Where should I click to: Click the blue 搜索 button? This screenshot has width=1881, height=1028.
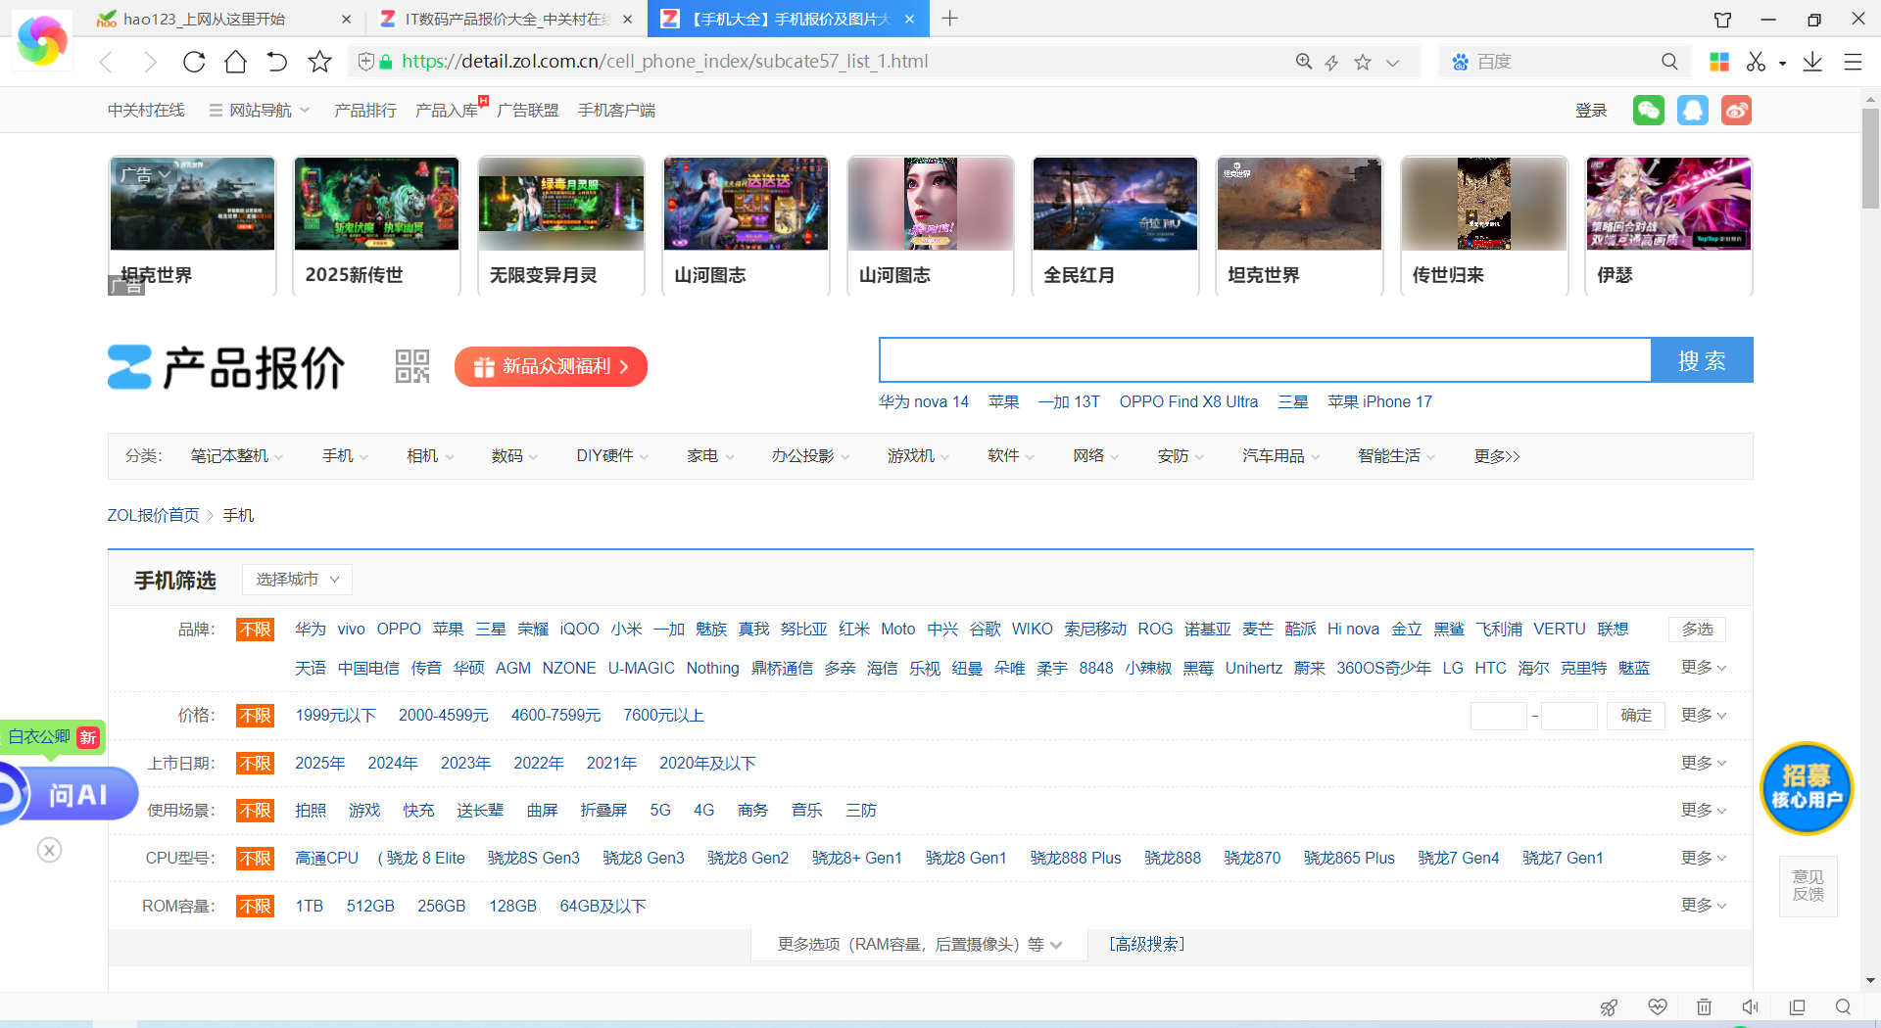click(x=1701, y=360)
